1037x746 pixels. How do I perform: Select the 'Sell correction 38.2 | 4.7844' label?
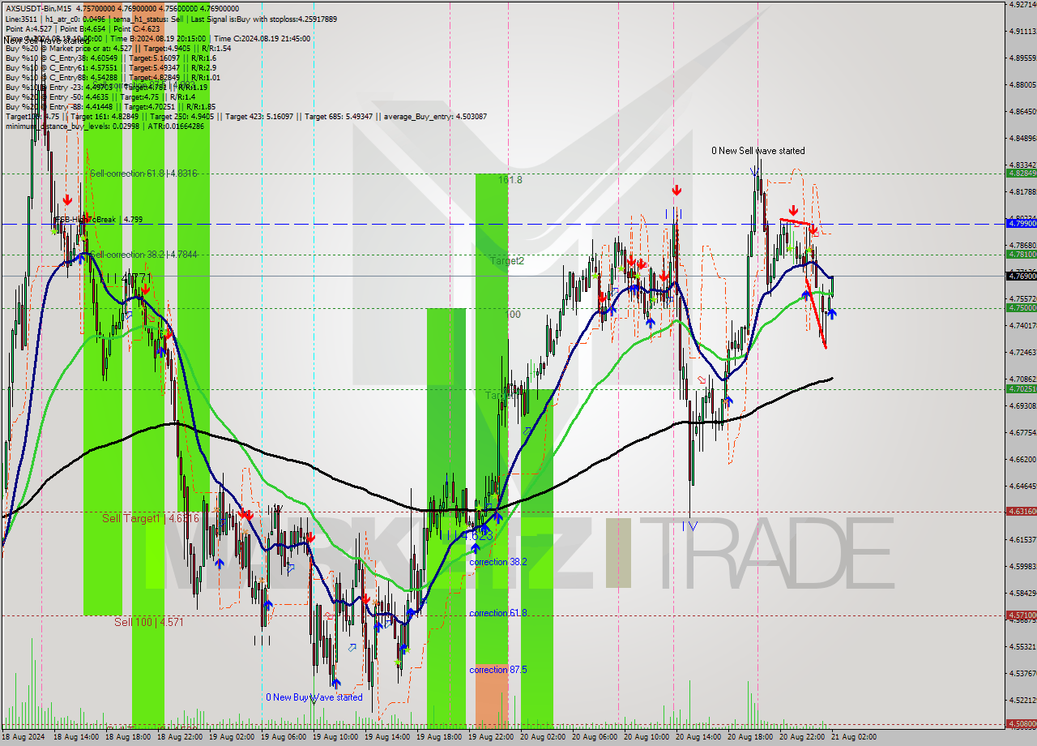[x=143, y=255]
